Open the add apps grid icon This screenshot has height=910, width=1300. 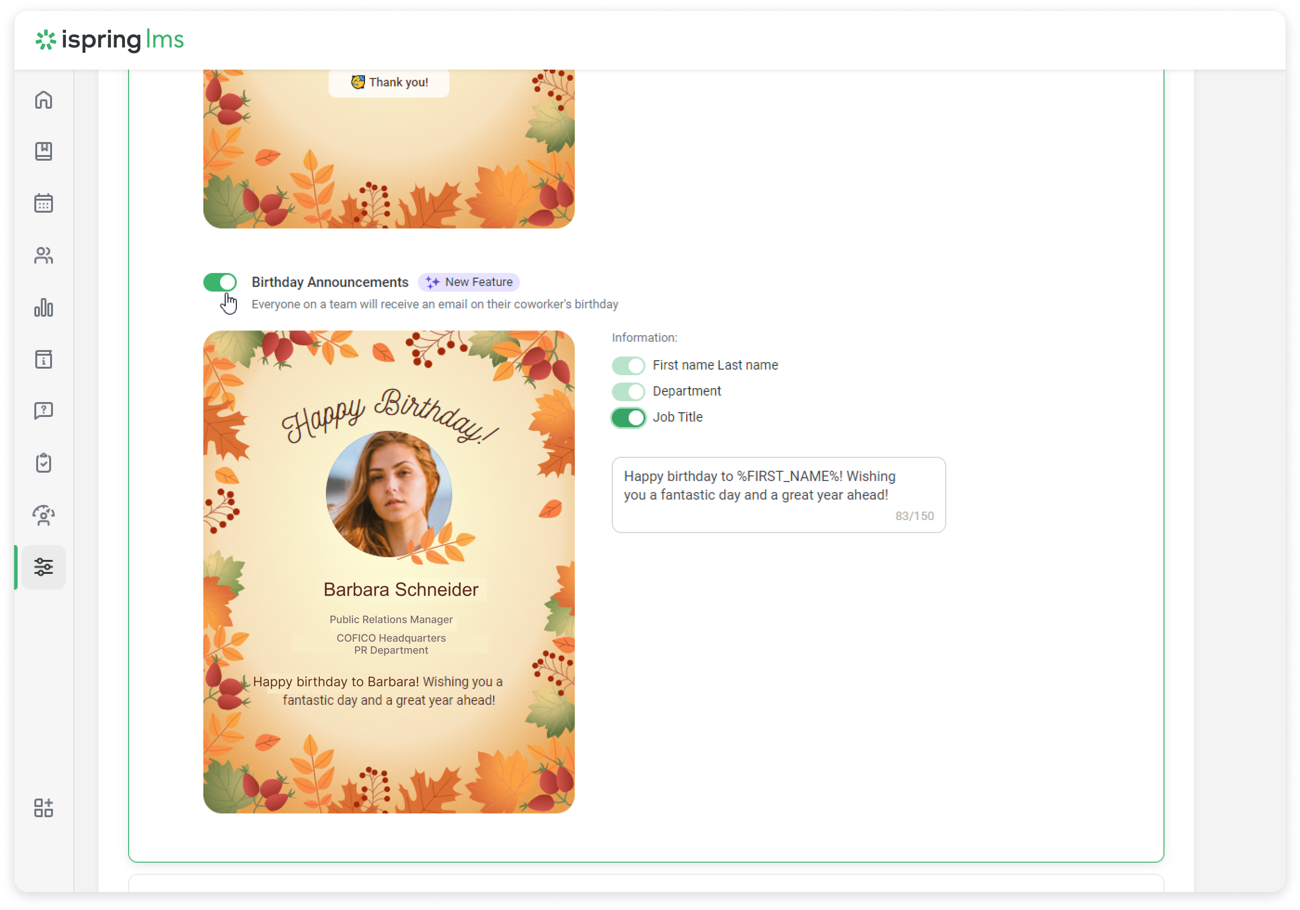point(44,808)
